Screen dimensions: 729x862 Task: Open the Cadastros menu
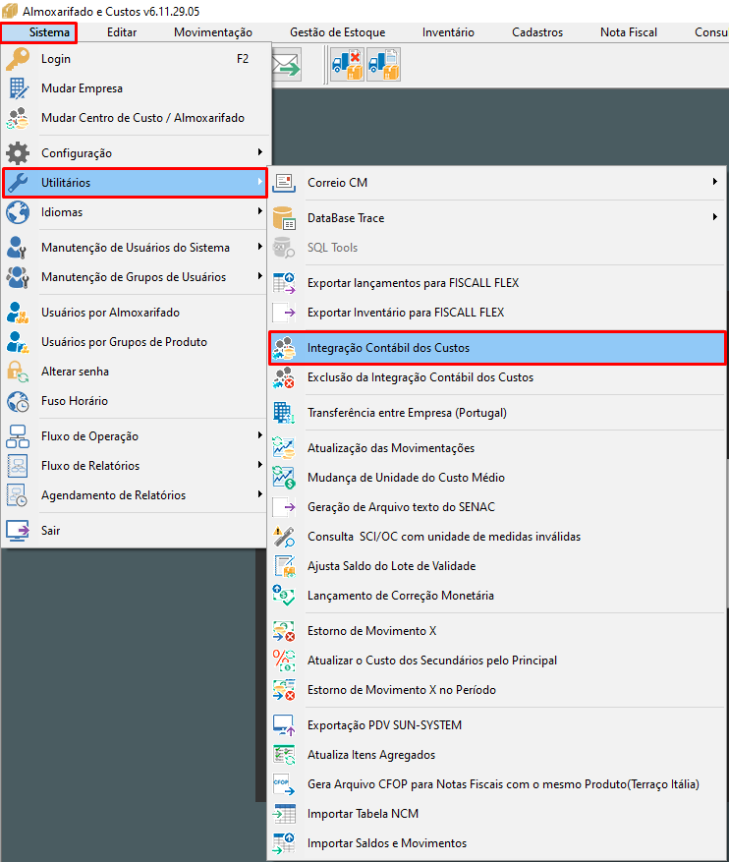tap(537, 32)
